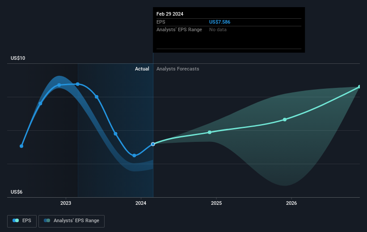Click the EPS point in the second quarter of 2023
This screenshot has width=367, height=232.
tap(97, 97)
